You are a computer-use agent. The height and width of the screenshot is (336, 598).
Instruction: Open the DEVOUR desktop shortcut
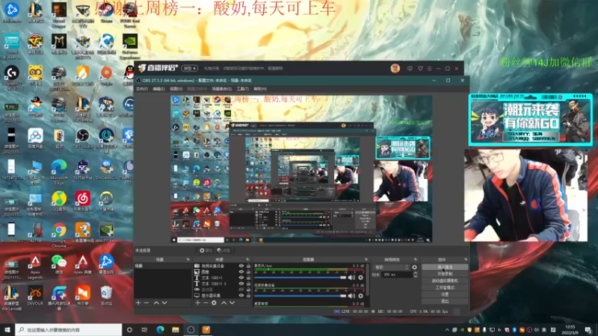35,296
